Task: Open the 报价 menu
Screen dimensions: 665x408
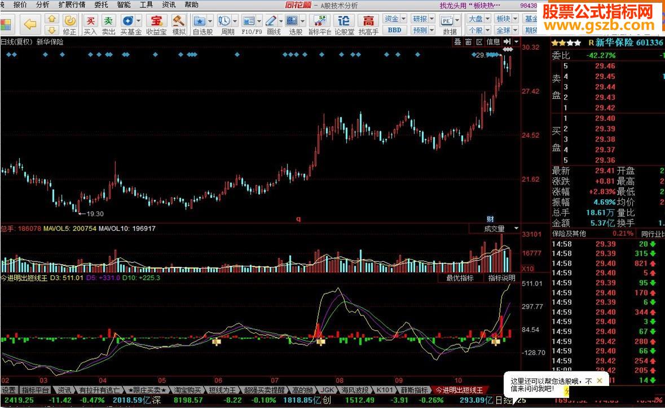Action: coord(20,5)
